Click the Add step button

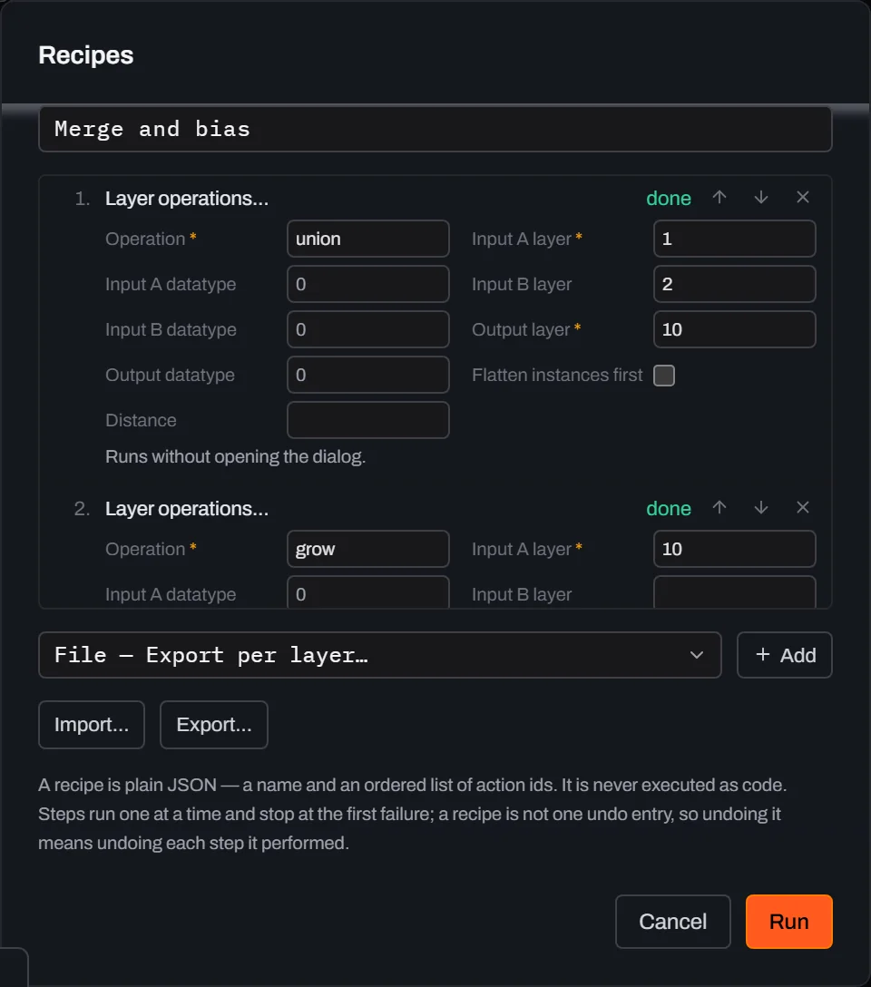(x=785, y=655)
